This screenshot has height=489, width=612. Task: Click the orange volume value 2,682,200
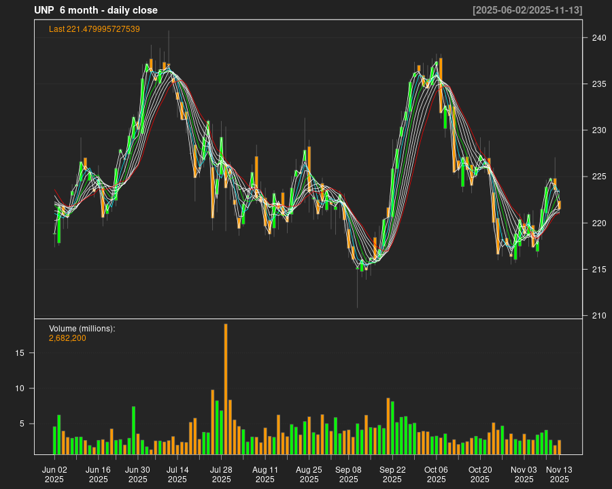[67, 338]
